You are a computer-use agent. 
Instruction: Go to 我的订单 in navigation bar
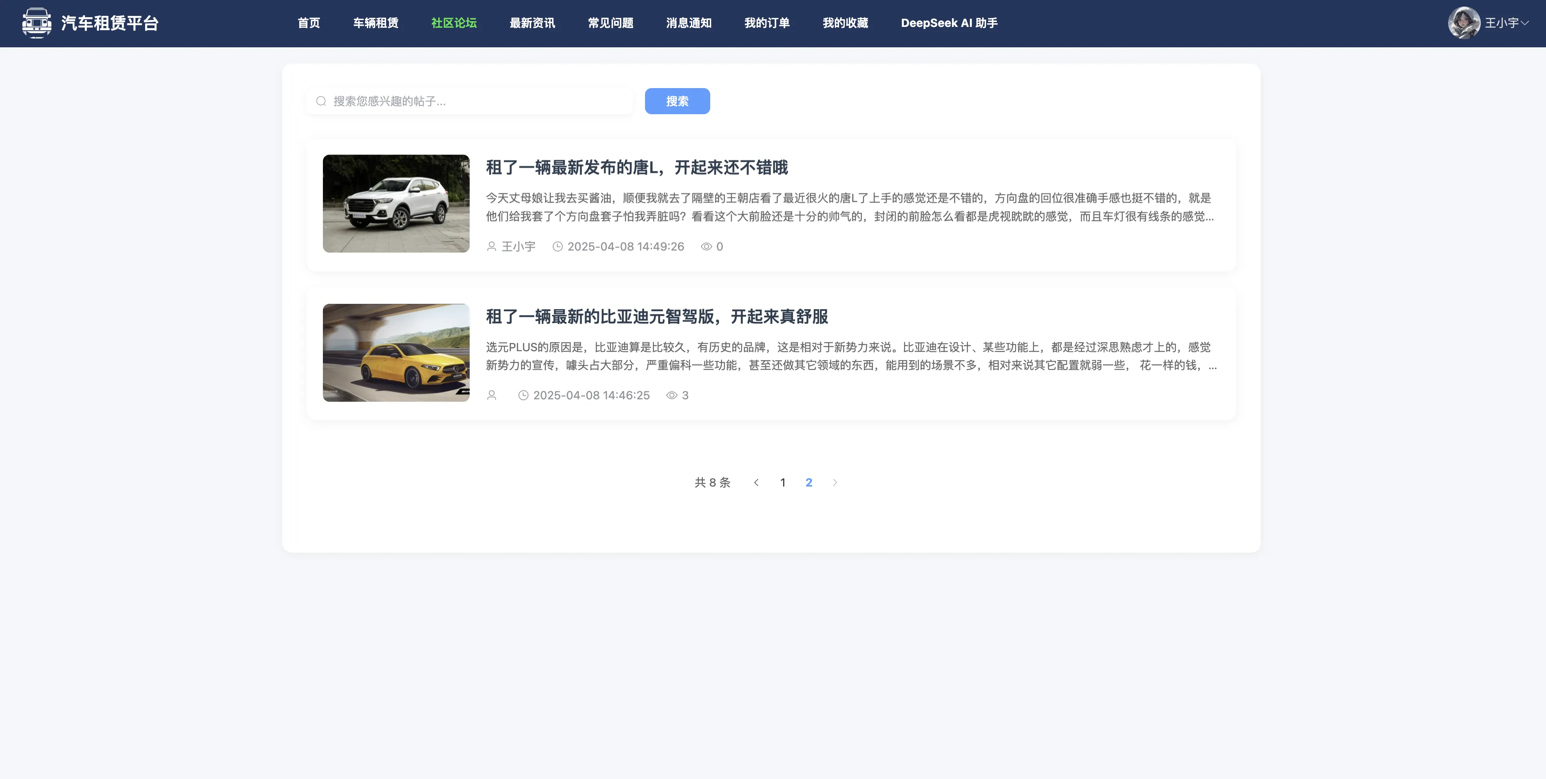tap(767, 23)
